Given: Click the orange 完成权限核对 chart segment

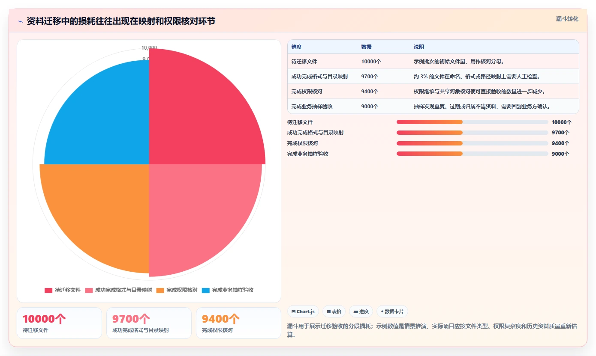Looking at the screenshot, I should [x=103, y=210].
